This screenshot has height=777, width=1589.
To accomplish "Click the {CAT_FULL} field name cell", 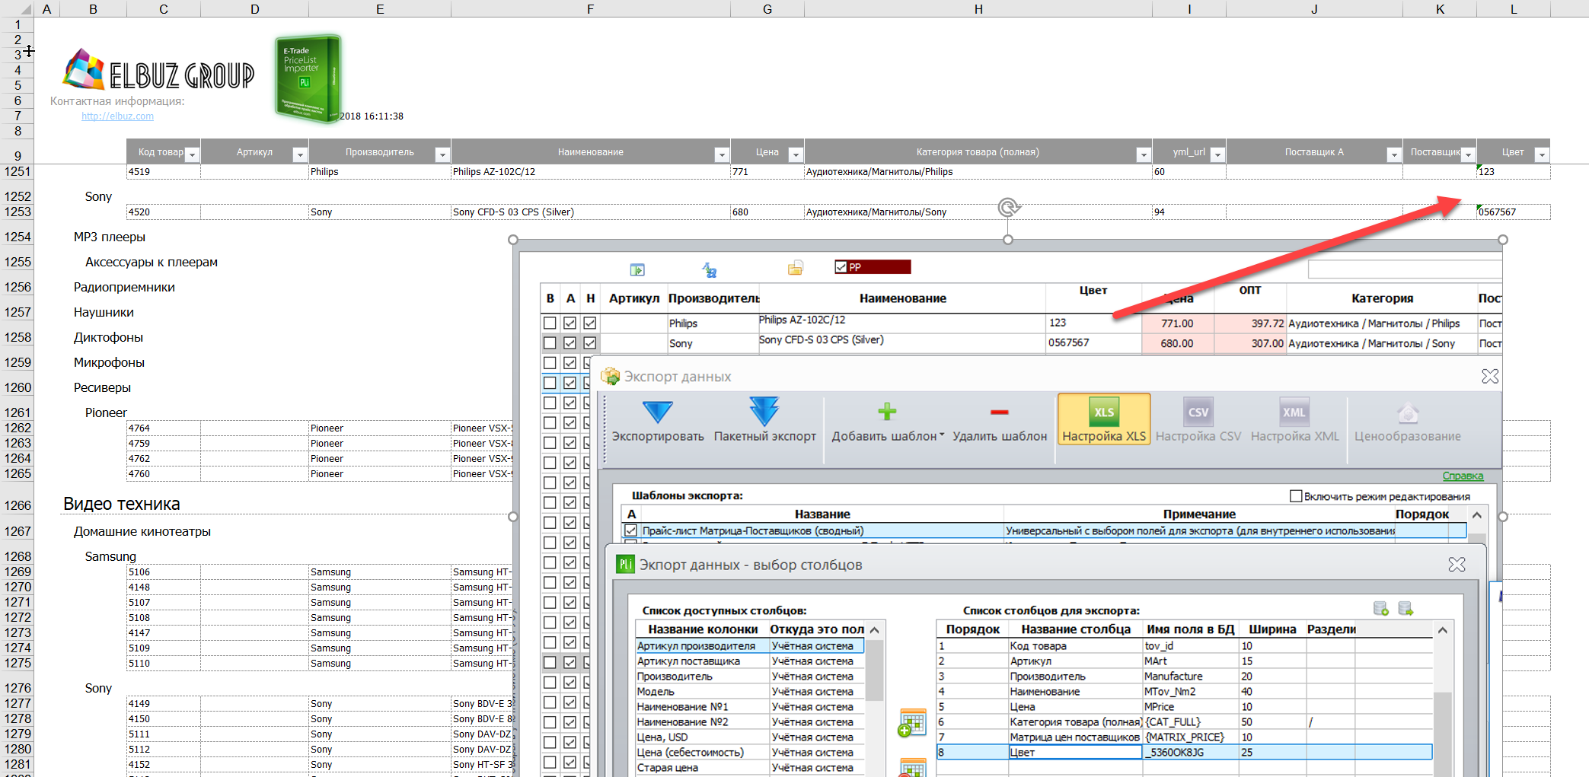I will tap(1191, 721).
